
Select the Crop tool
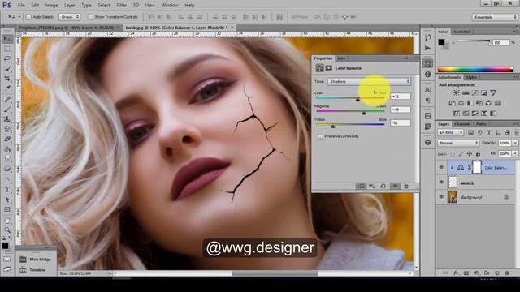pyautogui.click(x=7, y=79)
